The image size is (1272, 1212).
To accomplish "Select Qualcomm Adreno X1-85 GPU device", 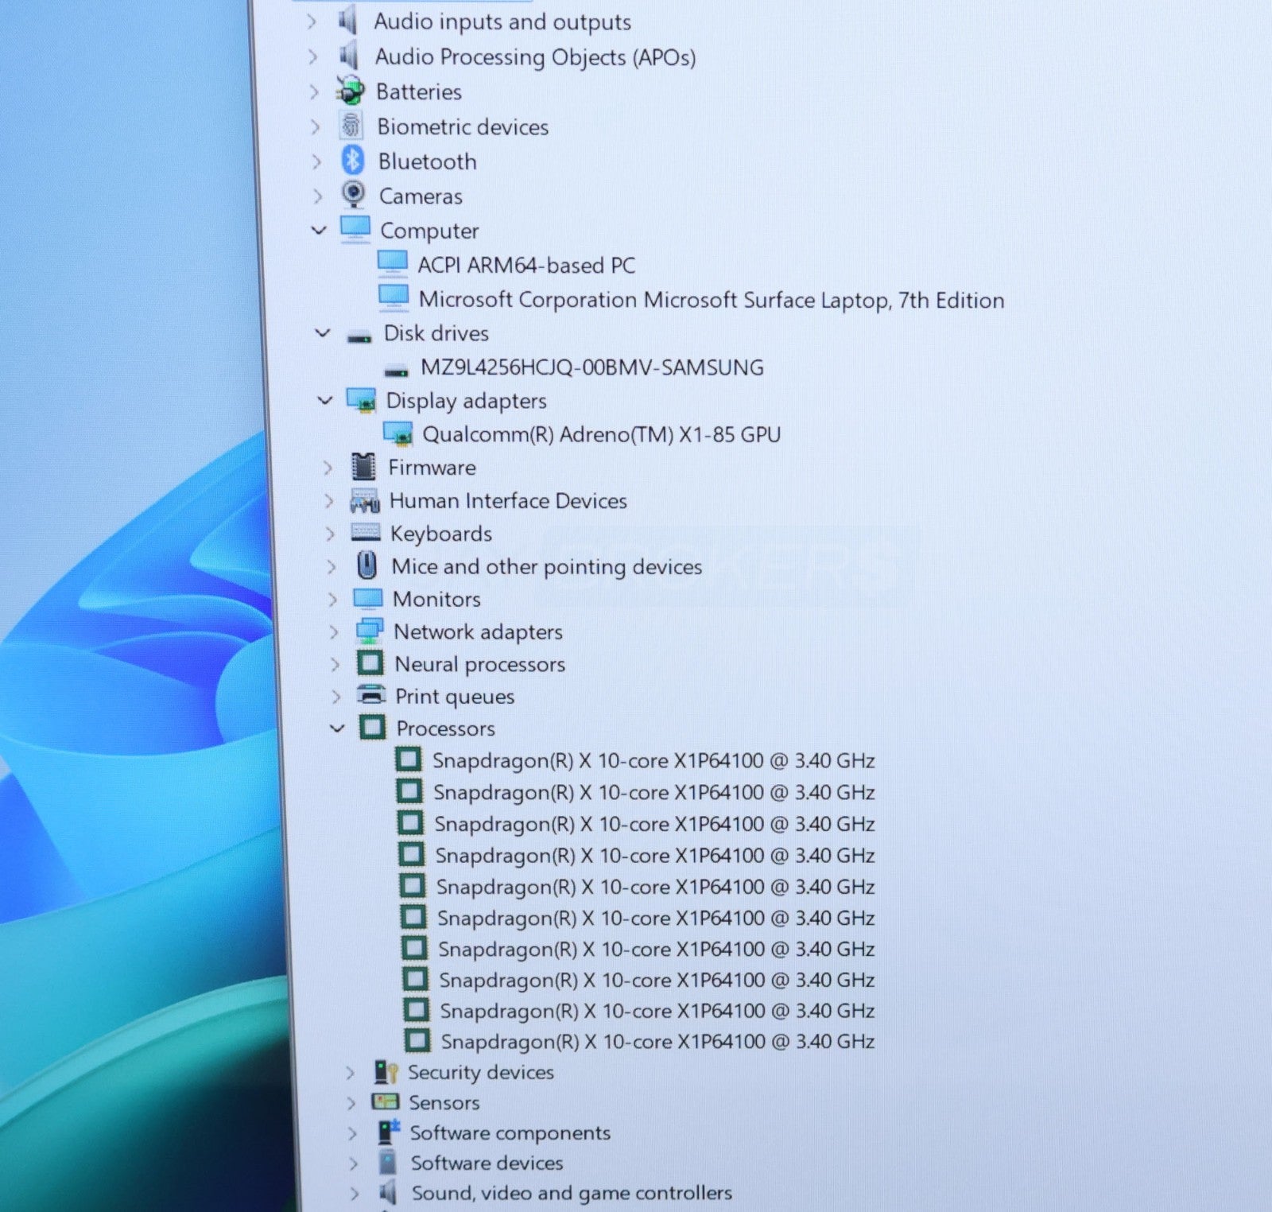I will [x=600, y=434].
